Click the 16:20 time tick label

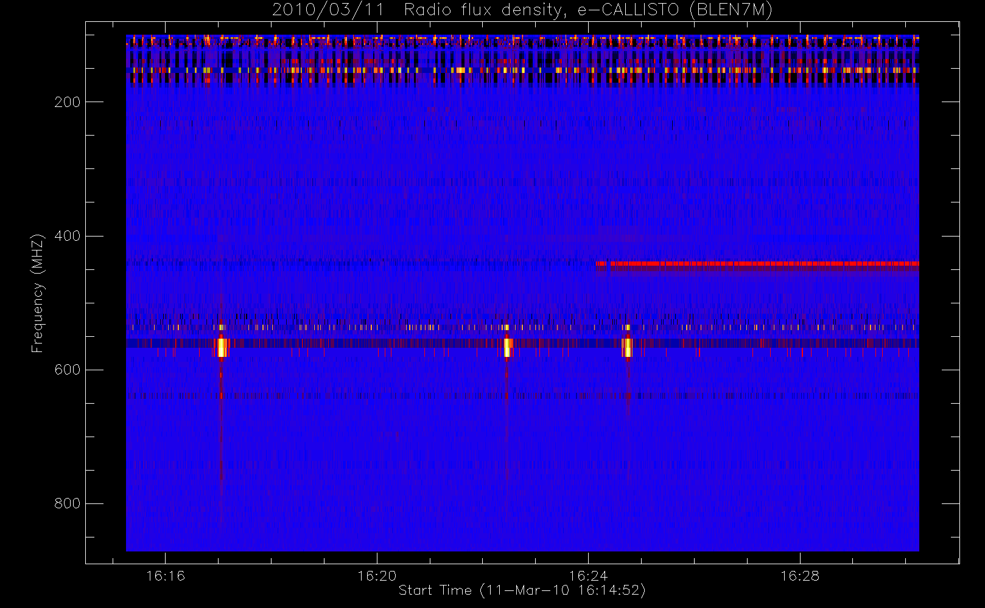[x=377, y=575]
